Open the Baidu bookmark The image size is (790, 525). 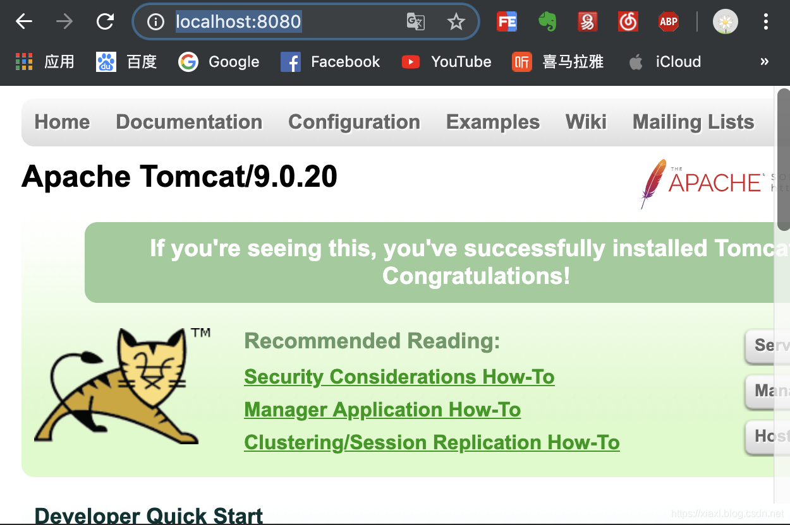126,62
